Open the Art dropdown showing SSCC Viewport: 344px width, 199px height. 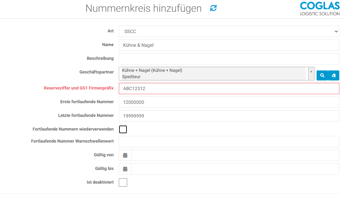coord(229,31)
